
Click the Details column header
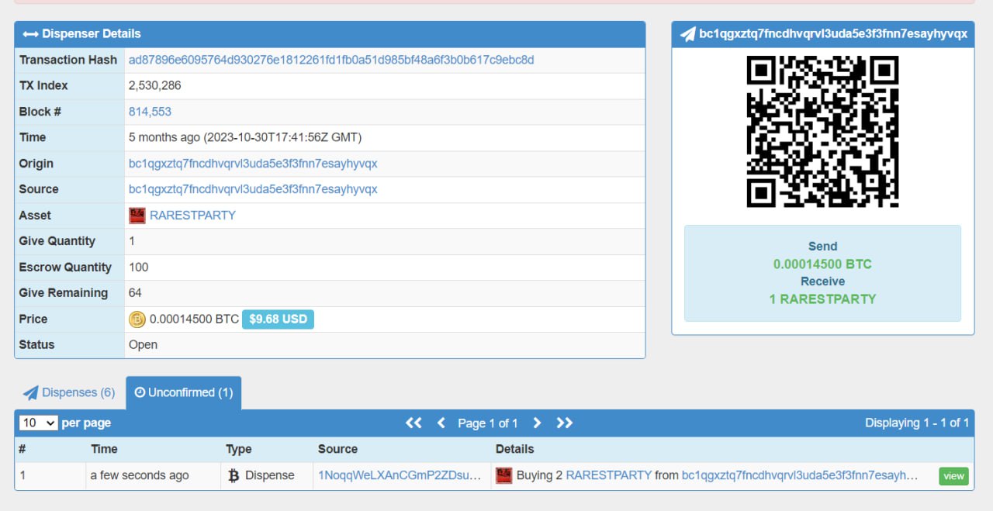(515, 449)
